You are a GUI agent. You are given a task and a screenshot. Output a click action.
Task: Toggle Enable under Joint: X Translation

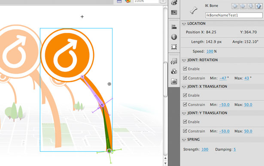tap(185, 95)
